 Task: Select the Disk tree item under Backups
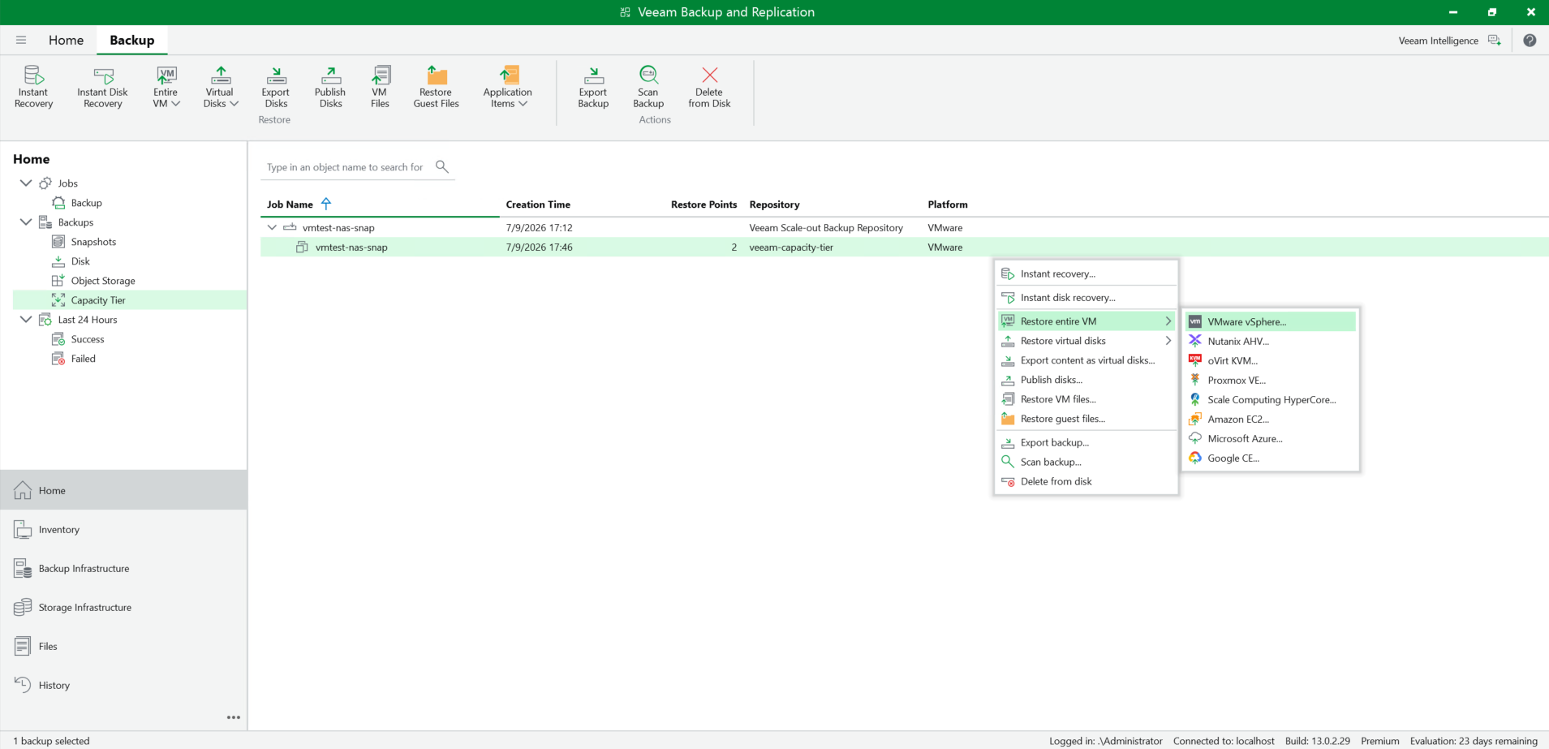pyautogui.click(x=80, y=261)
